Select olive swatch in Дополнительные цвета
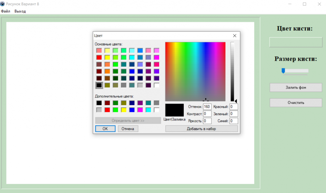 point(124,103)
